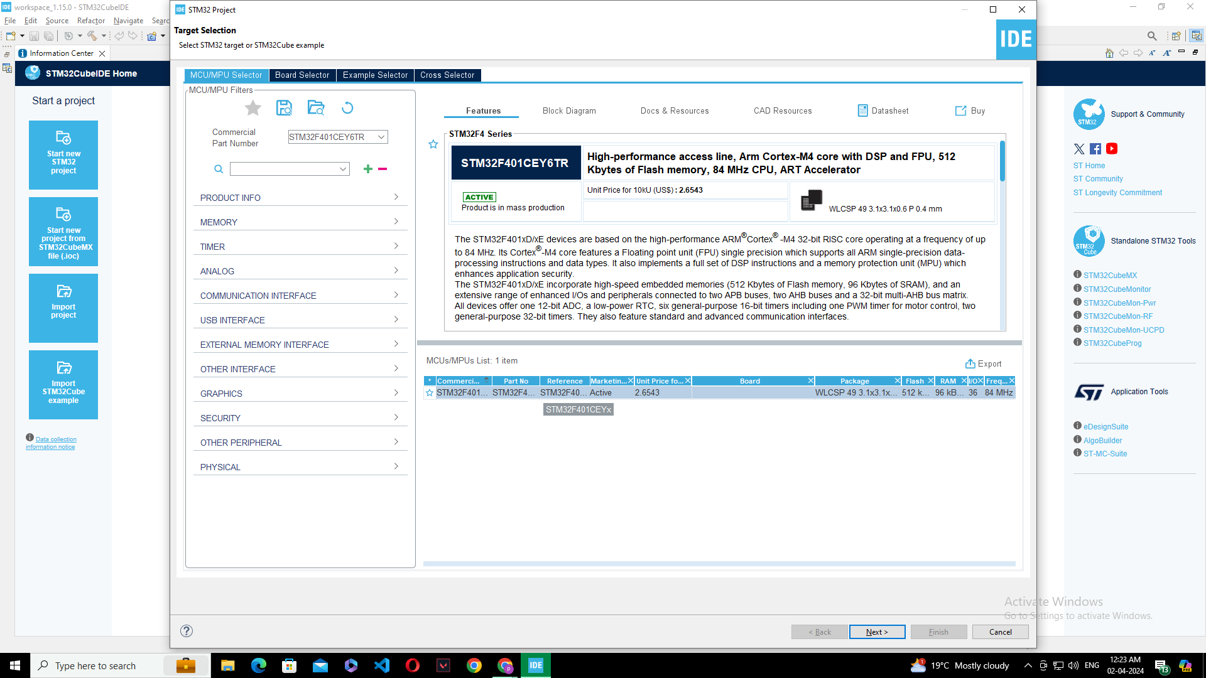Reset all MCU filters with refresh icon

point(347,108)
